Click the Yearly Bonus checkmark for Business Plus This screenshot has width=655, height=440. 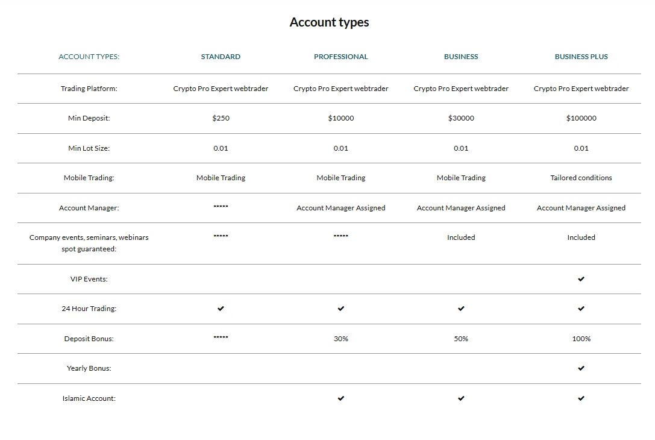click(x=581, y=368)
